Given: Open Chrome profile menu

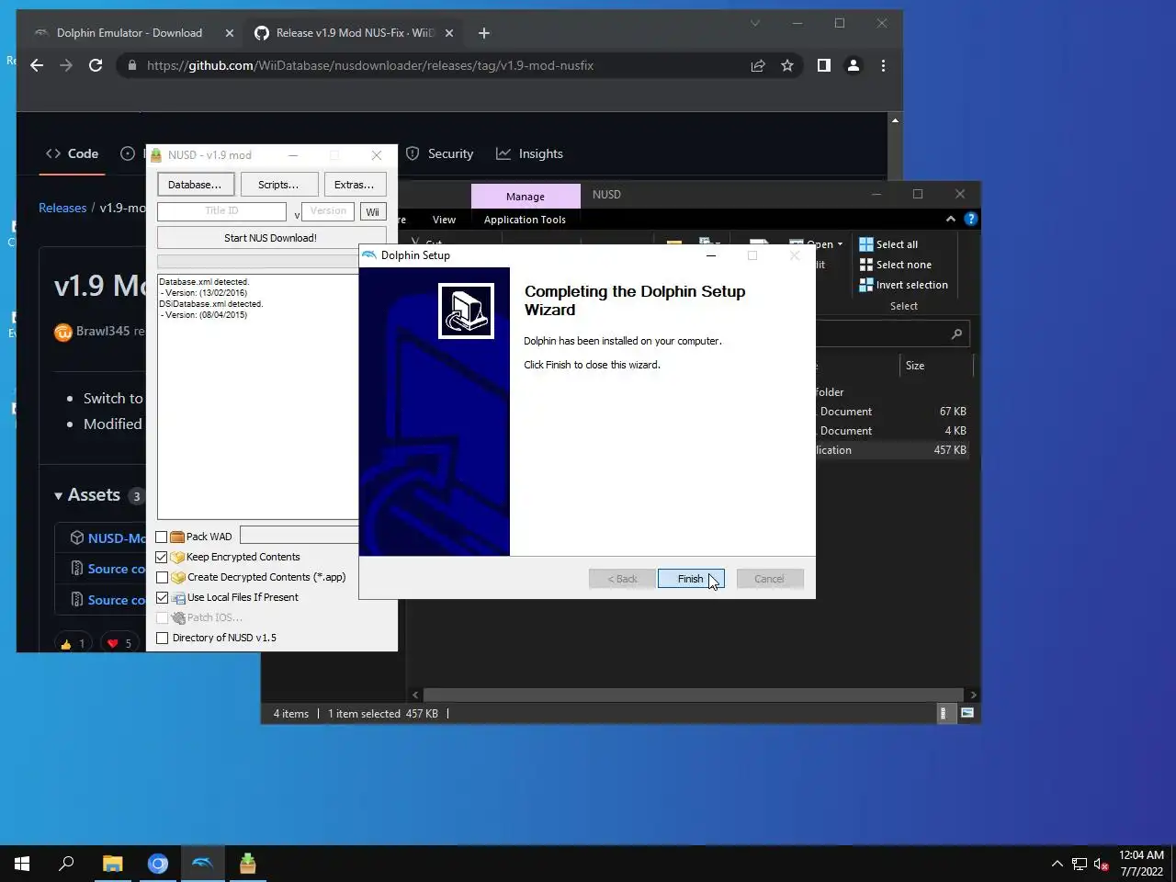Looking at the screenshot, I should [854, 65].
